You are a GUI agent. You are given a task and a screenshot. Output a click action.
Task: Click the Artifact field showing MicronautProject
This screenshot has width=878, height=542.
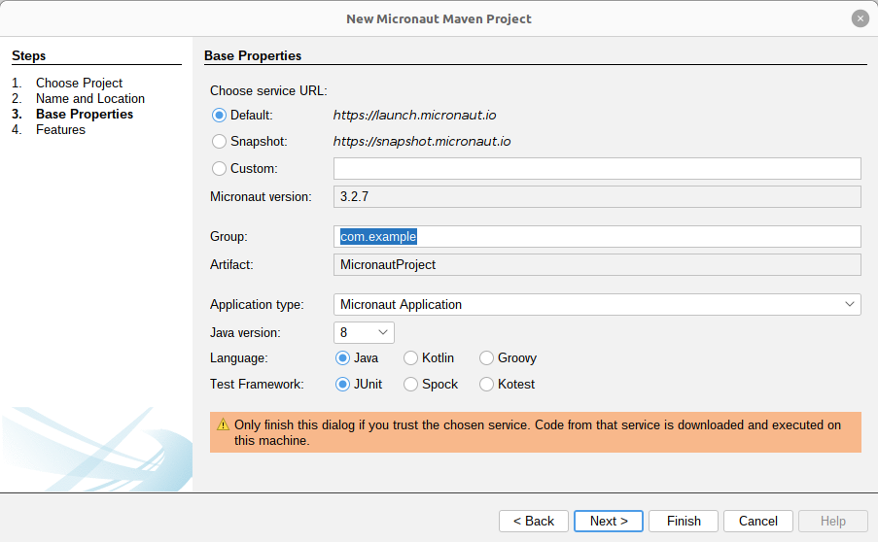pyautogui.click(x=597, y=264)
